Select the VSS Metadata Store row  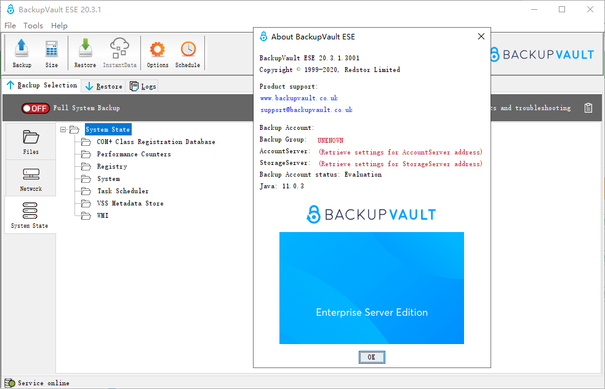click(x=130, y=203)
